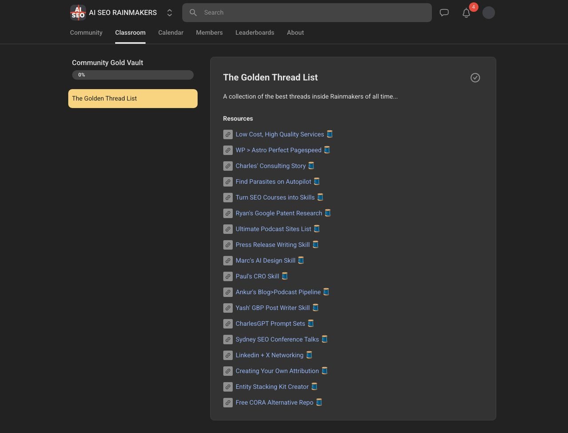Click the AI SEO Rainmakers logo
Viewport: 568px width, 433px height.
point(78,12)
